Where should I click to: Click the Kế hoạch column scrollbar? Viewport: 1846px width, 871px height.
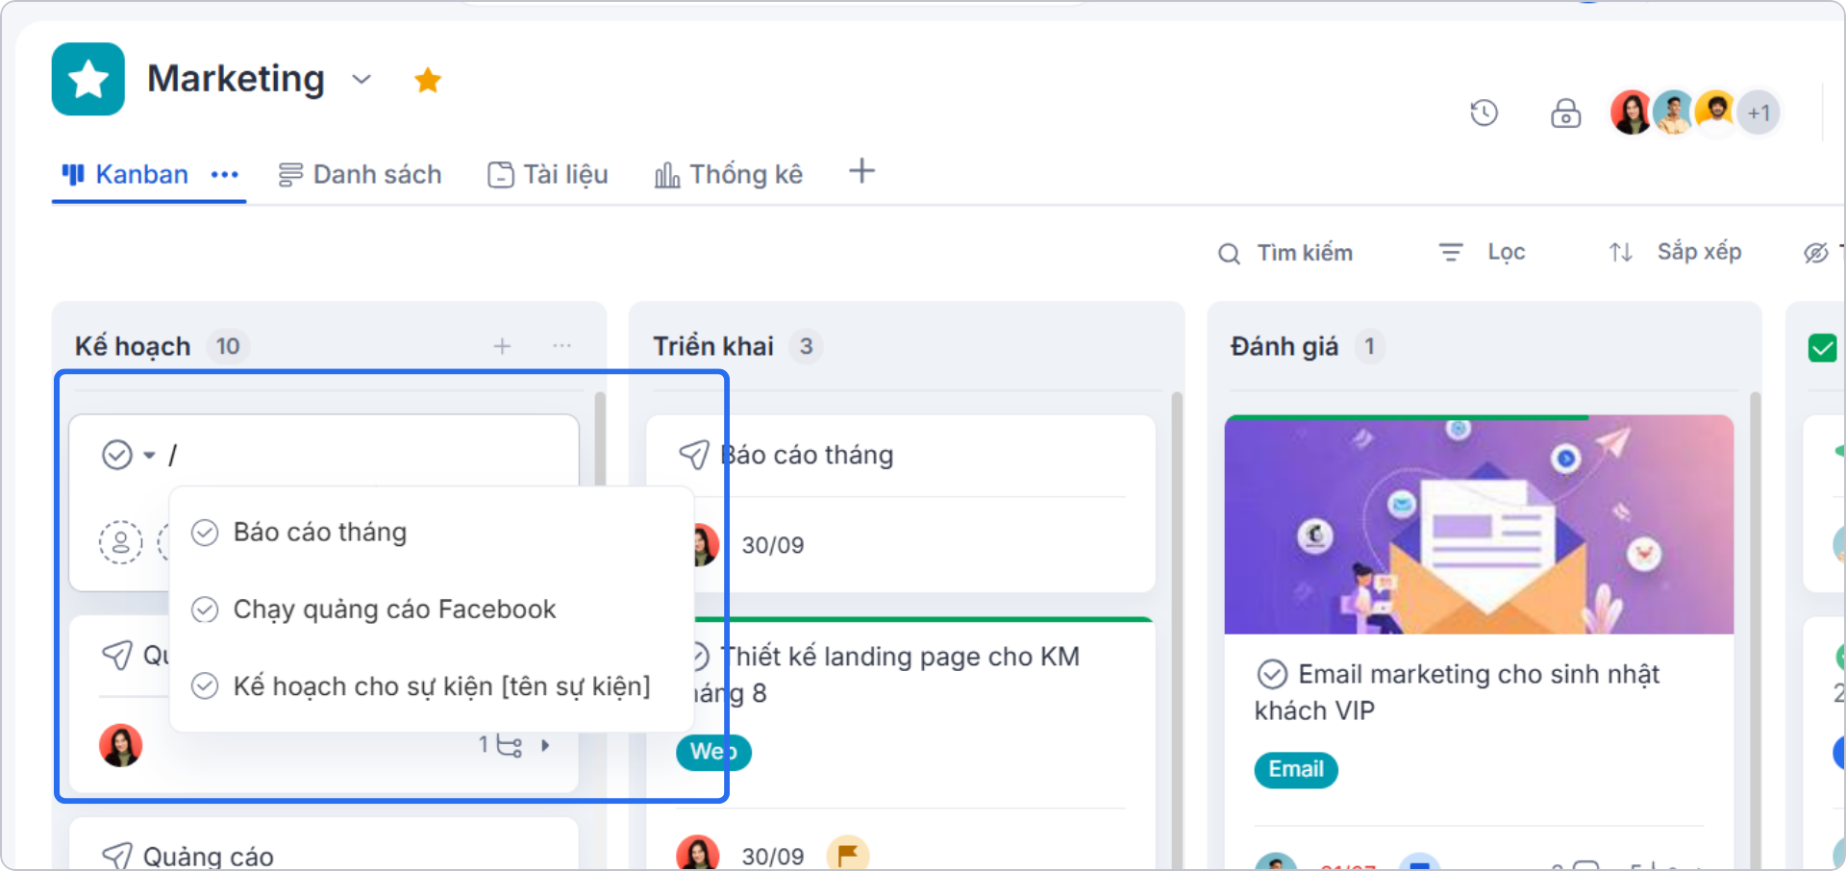pyautogui.click(x=600, y=438)
